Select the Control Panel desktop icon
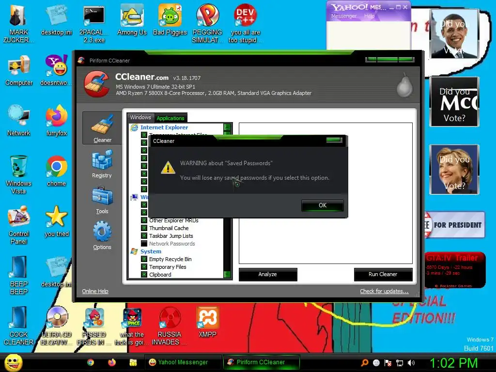The width and height of the screenshot is (496, 372). tap(18, 226)
